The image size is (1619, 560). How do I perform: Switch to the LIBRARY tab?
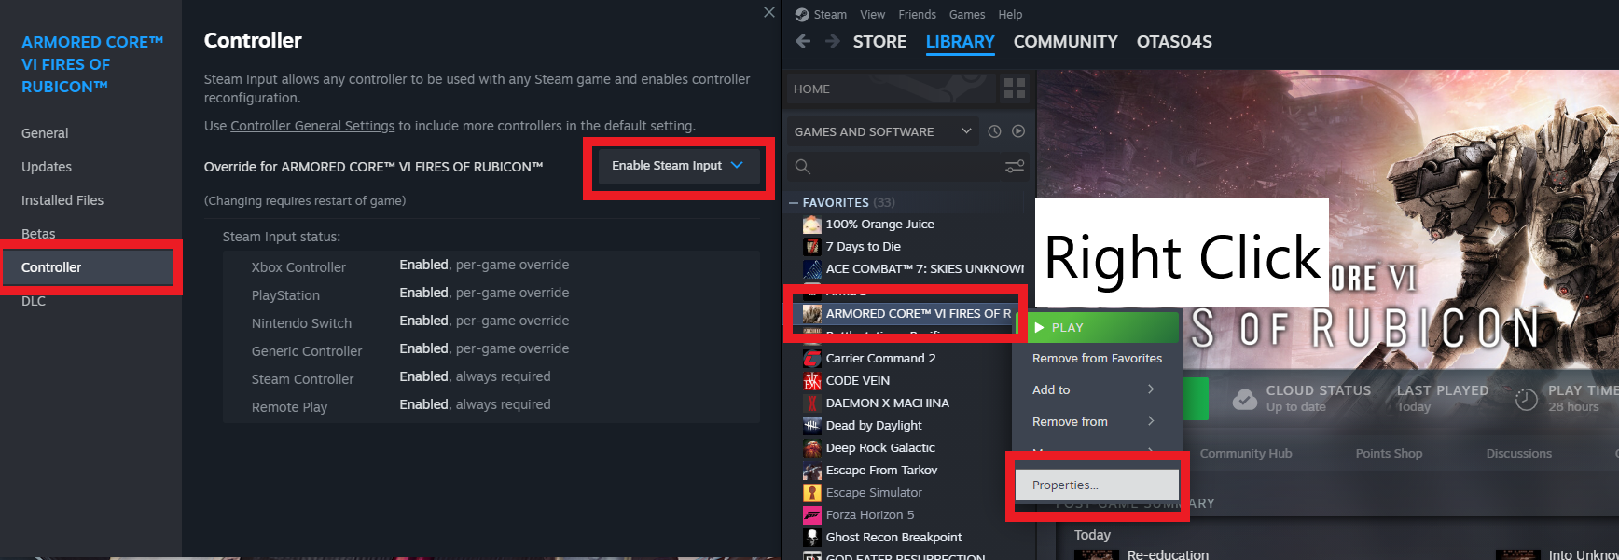(x=960, y=42)
